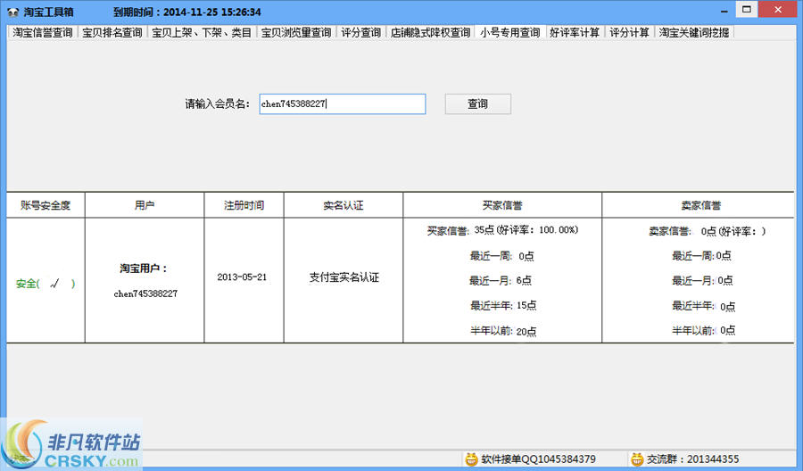Click the green 安全 status cell
Screen dimensions: 803x471
[46, 283]
